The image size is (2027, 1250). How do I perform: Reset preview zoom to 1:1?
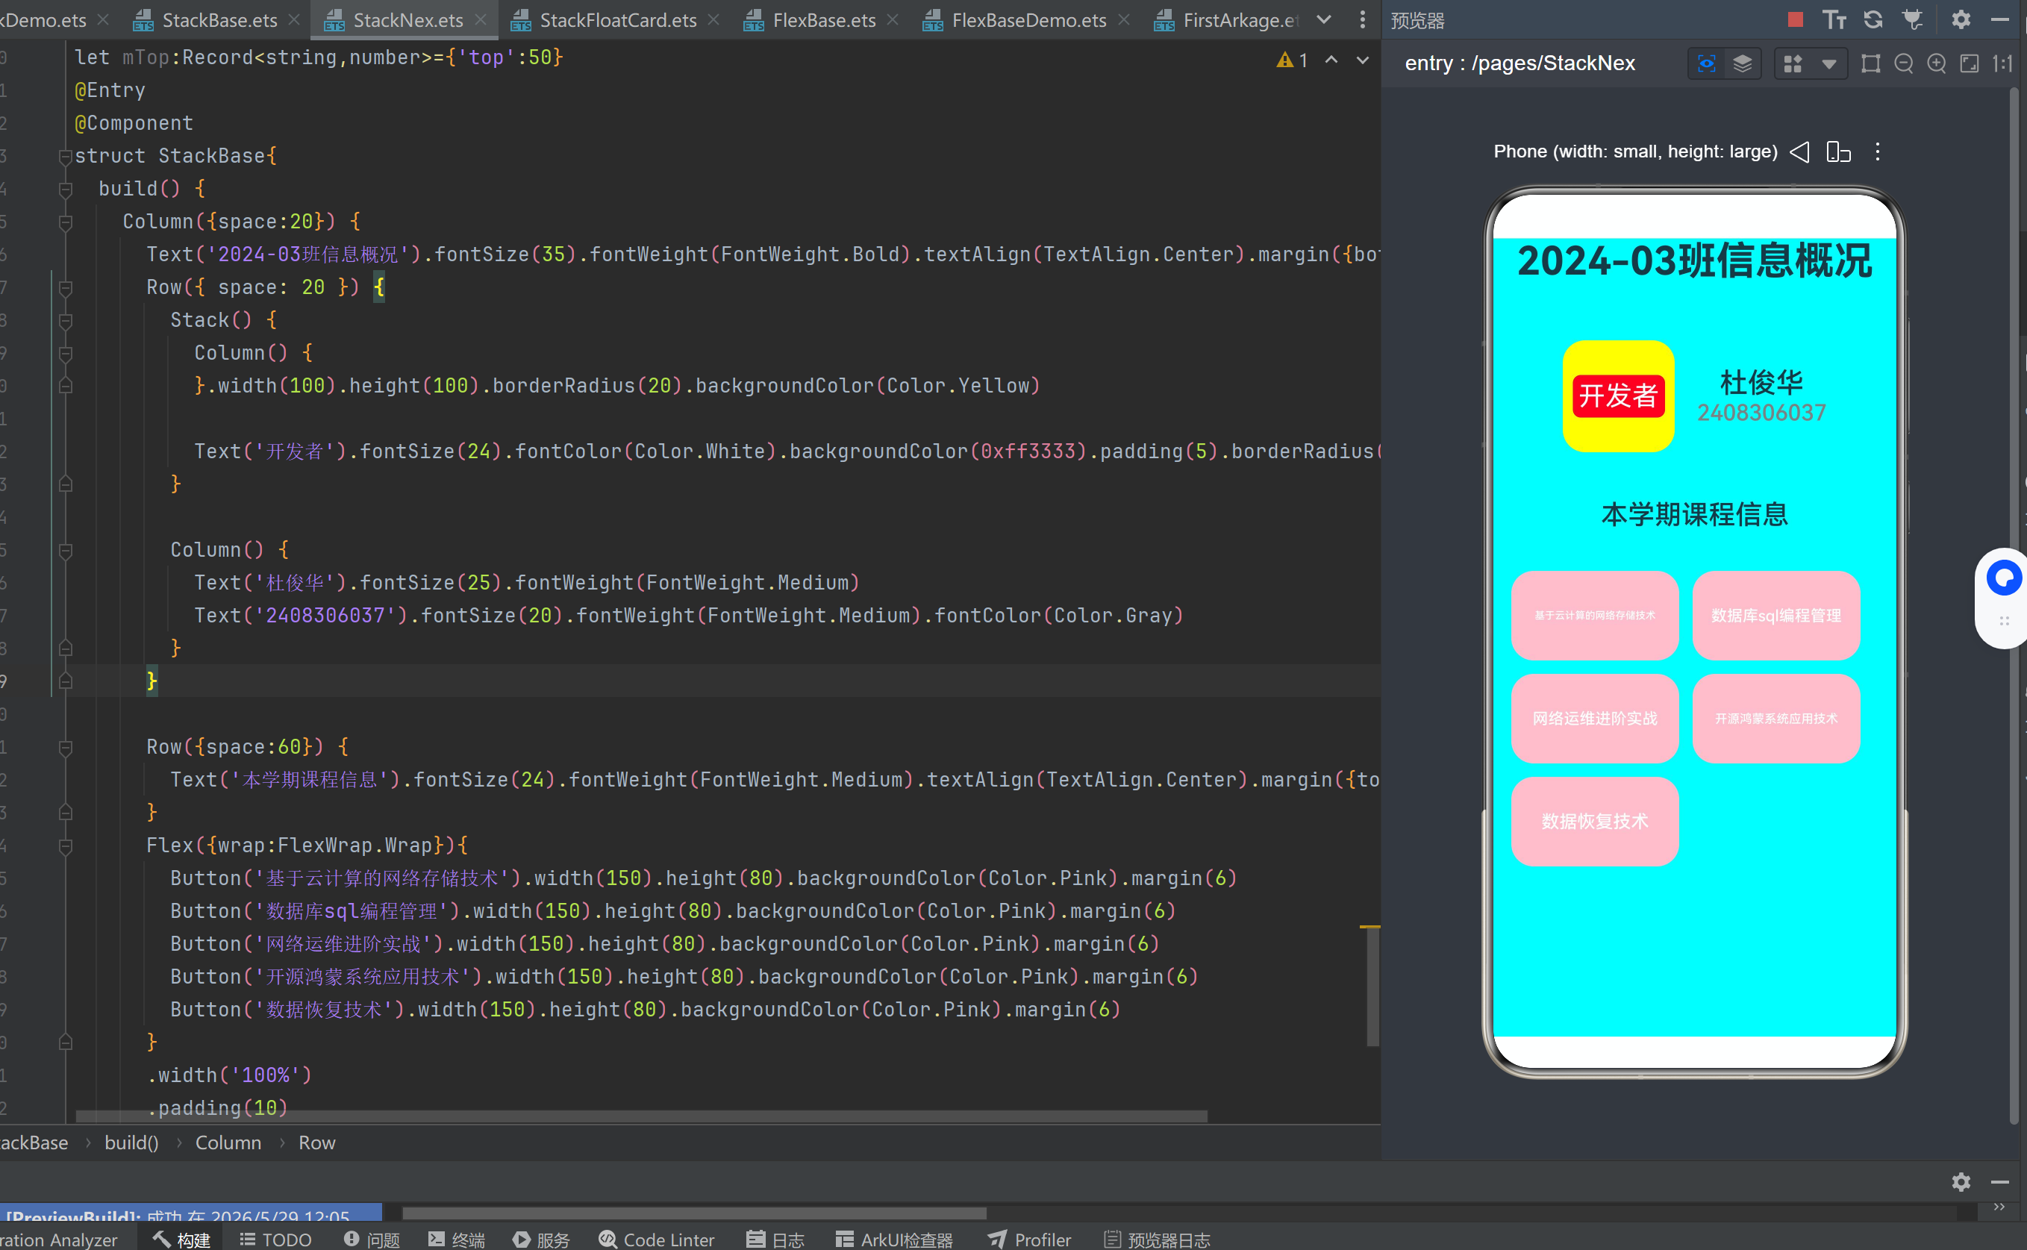point(2003,63)
